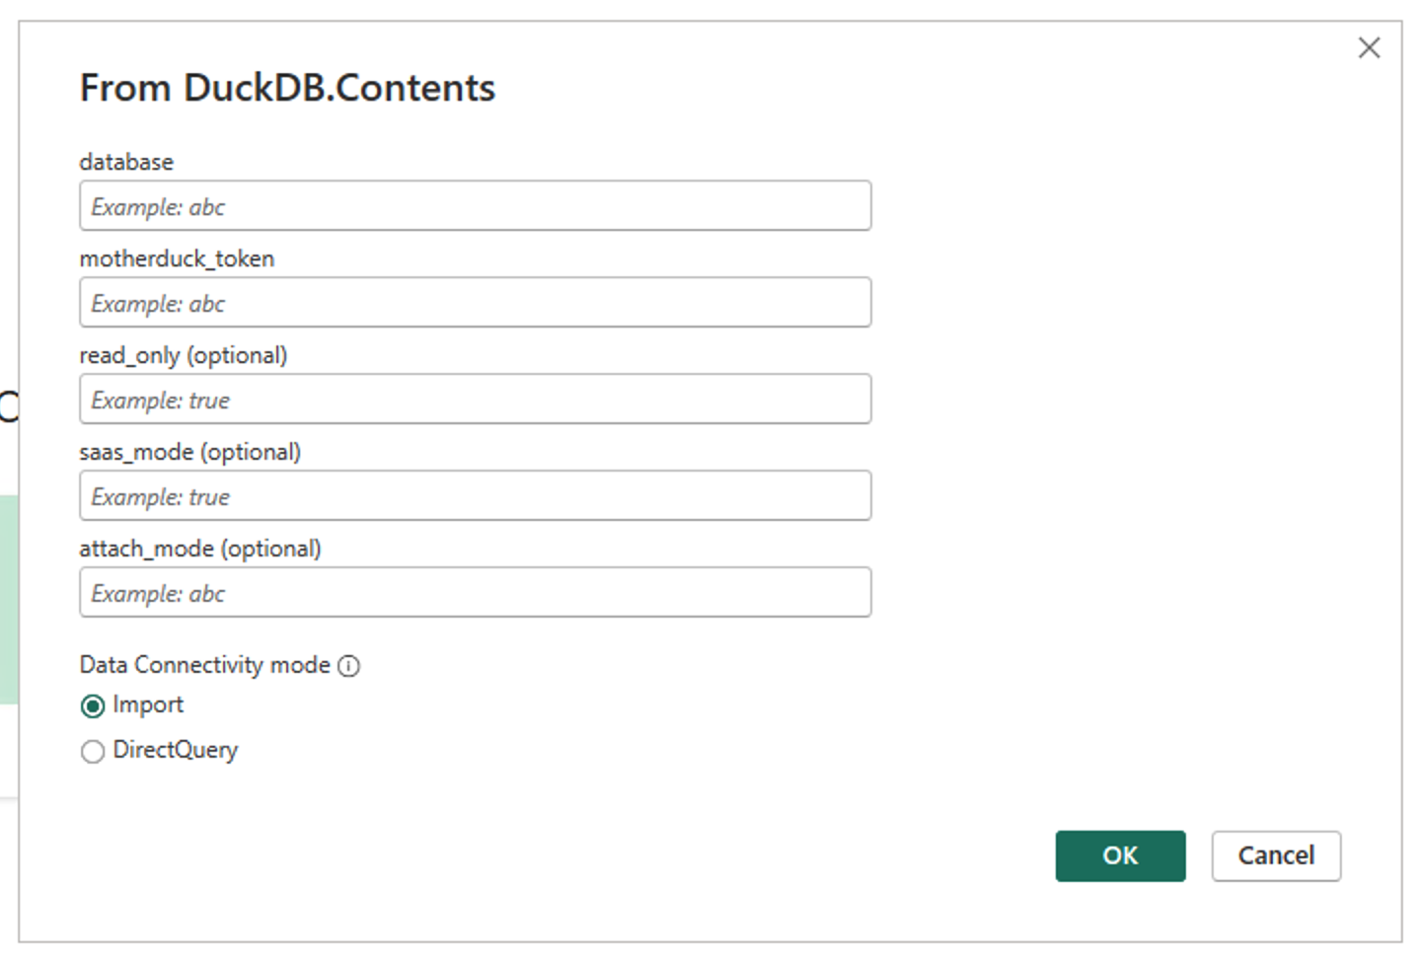Click inside the database input field
The height and width of the screenshot is (959, 1419).
click(474, 206)
